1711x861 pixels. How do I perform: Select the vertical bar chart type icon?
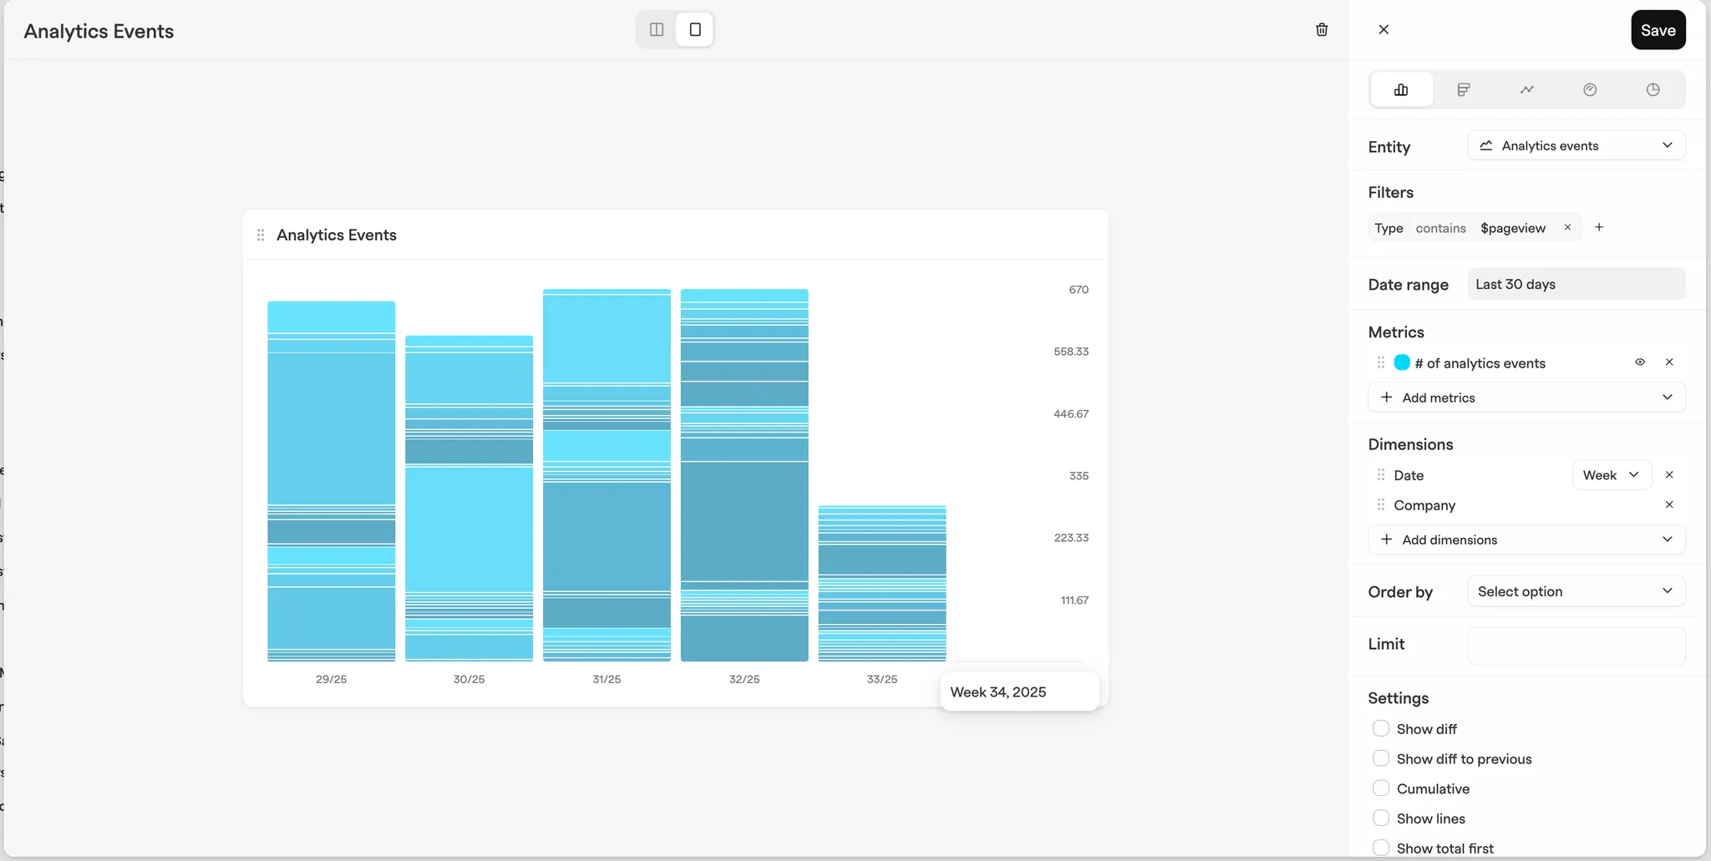[x=1401, y=89]
